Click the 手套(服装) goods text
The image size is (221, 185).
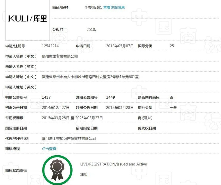click(93, 8)
